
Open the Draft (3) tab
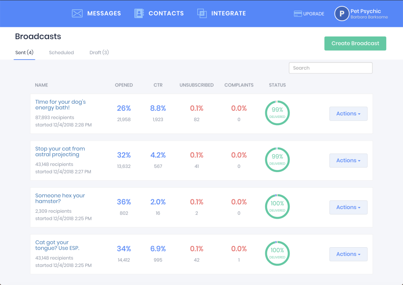(99, 52)
